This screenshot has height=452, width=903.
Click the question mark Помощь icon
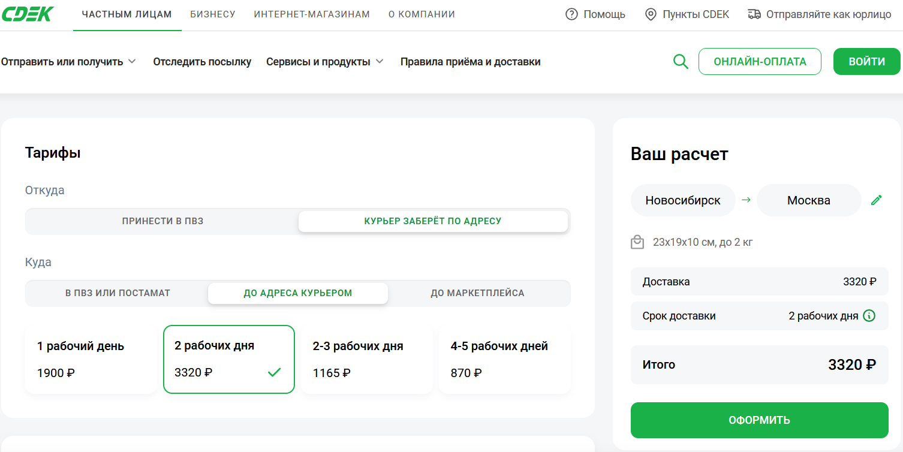pos(571,14)
